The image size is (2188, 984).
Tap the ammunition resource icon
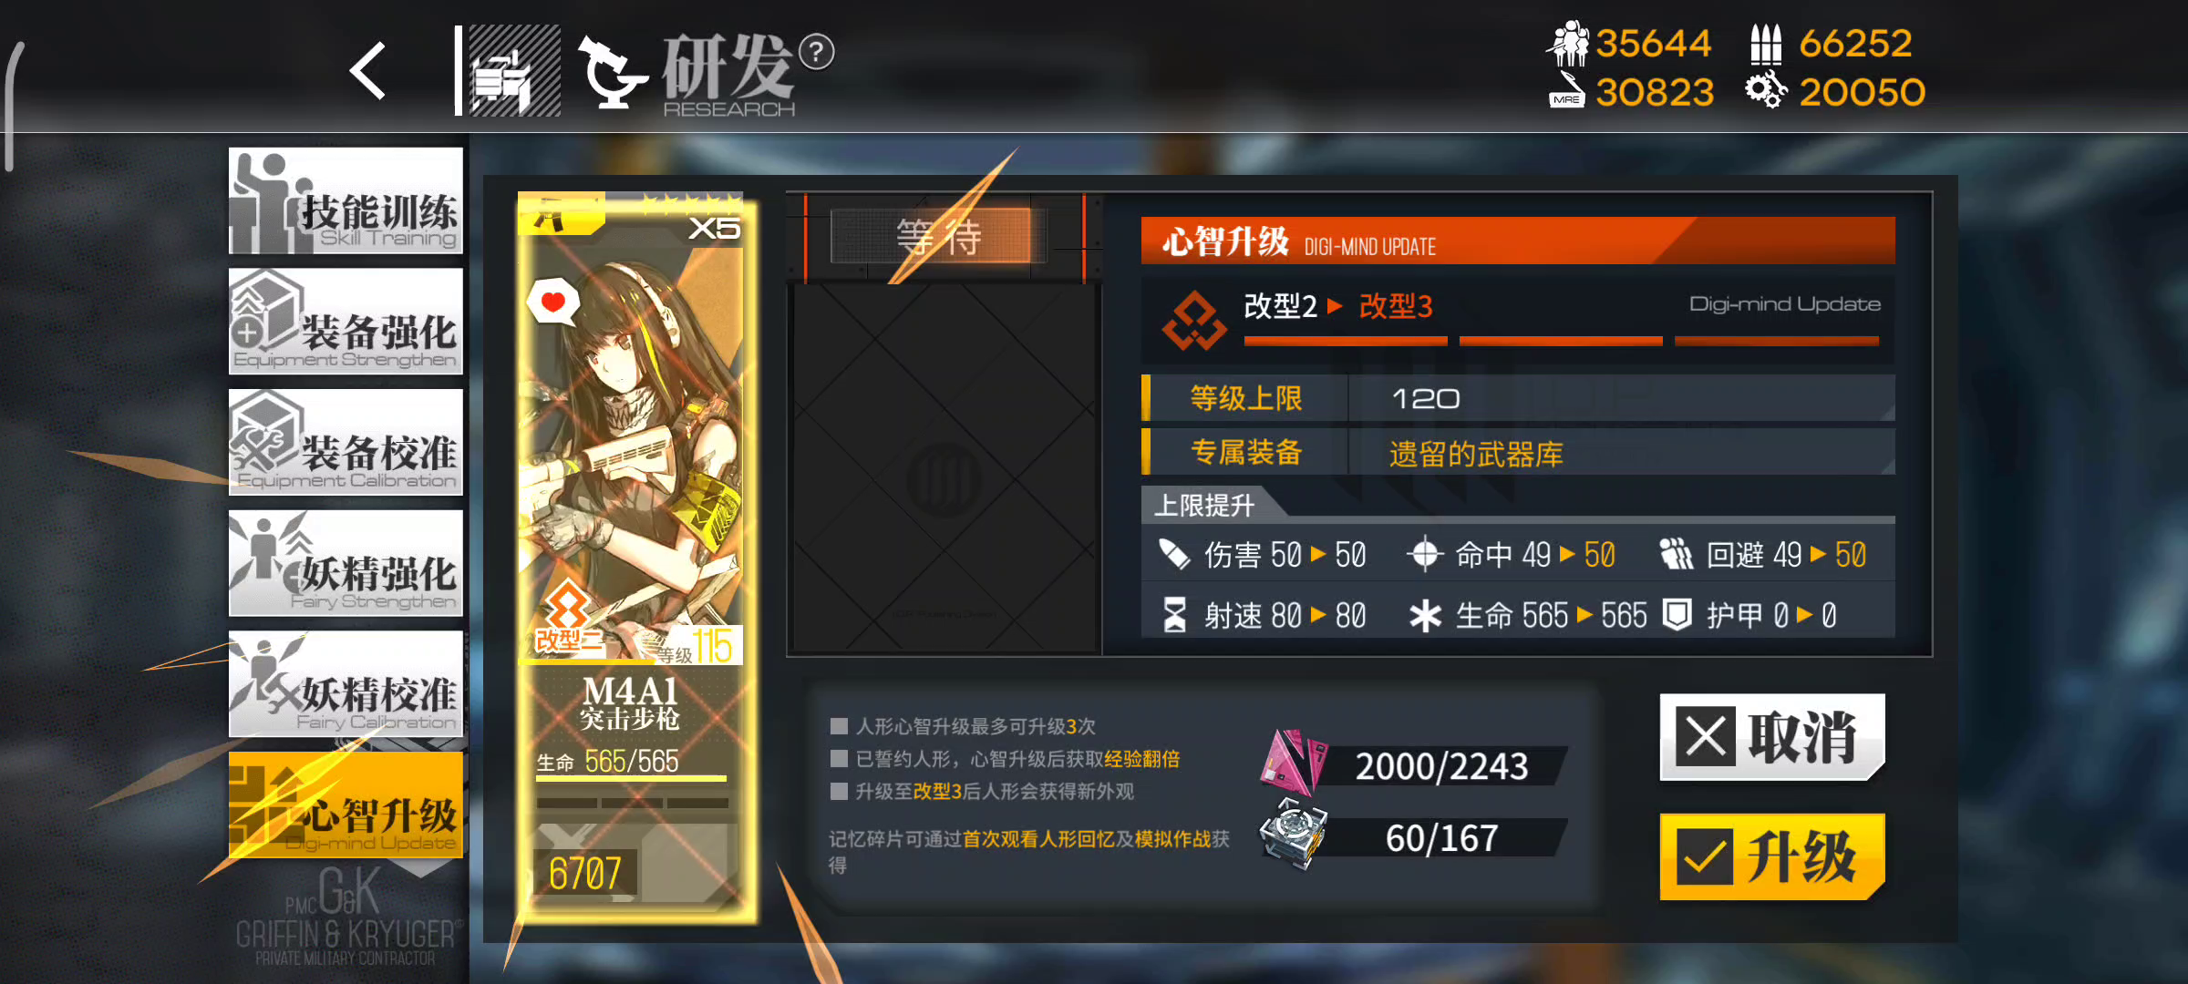pos(1766,44)
